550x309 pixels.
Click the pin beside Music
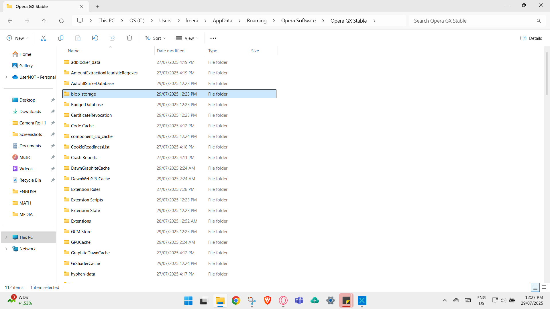click(53, 157)
